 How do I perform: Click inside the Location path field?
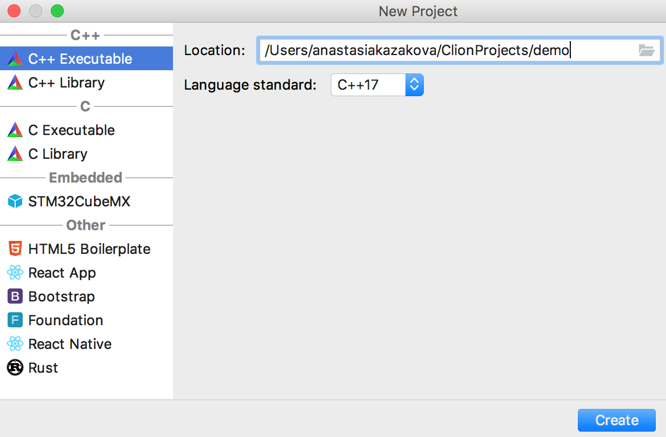[443, 51]
